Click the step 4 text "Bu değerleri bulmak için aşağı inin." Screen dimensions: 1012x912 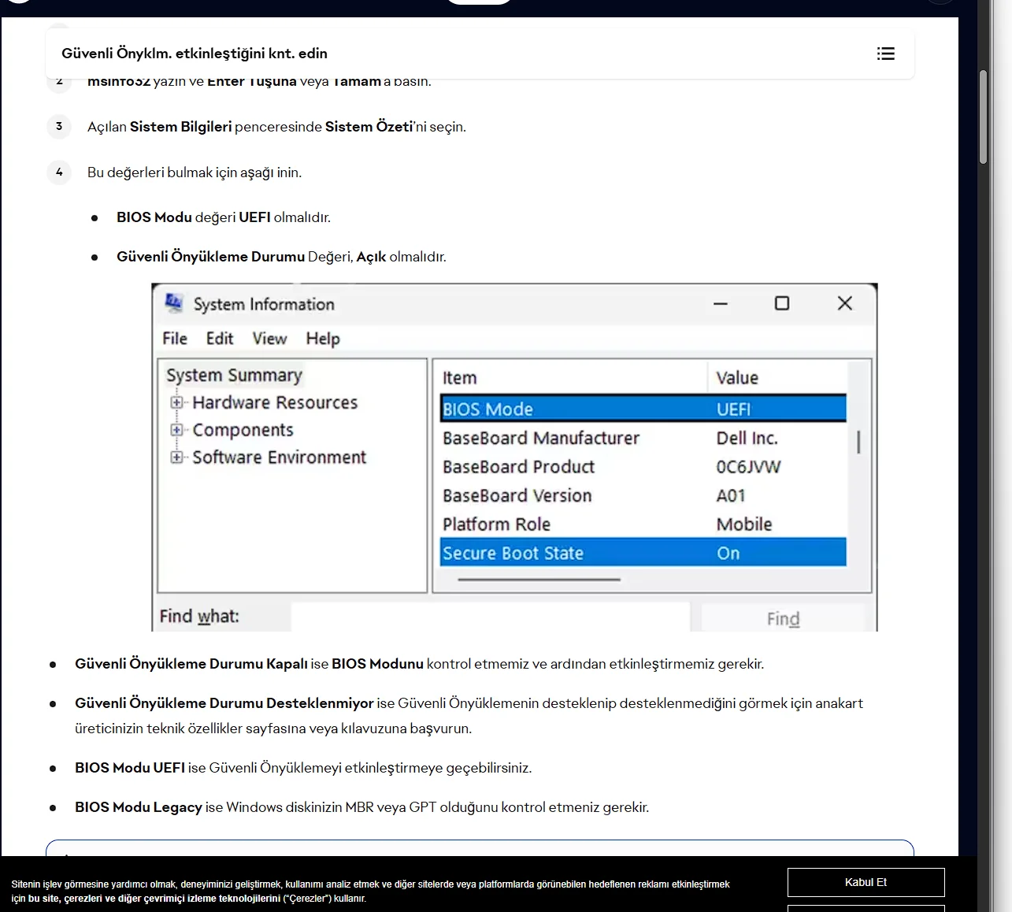(x=195, y=172)
